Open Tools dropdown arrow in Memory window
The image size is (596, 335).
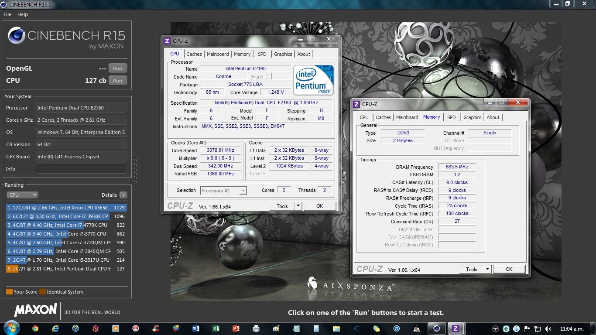487,269
